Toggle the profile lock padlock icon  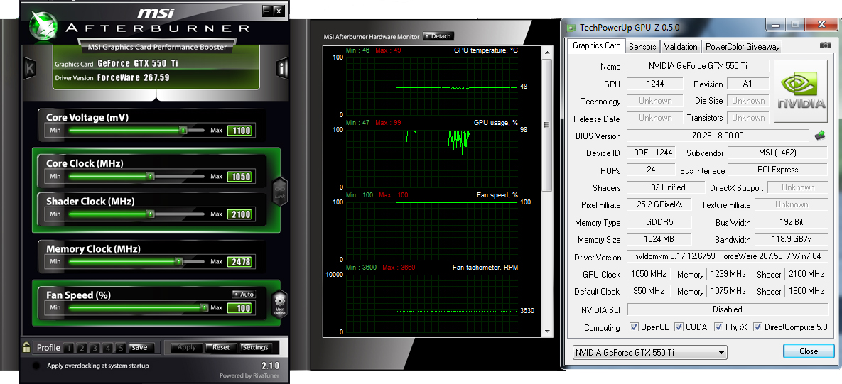[x=26, y=347]
